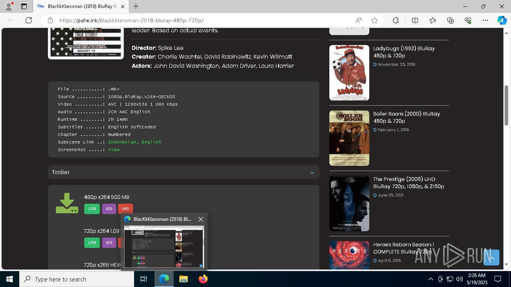
Task: Click the scrollbar down arrow
Action: click(x=506, y=264)
